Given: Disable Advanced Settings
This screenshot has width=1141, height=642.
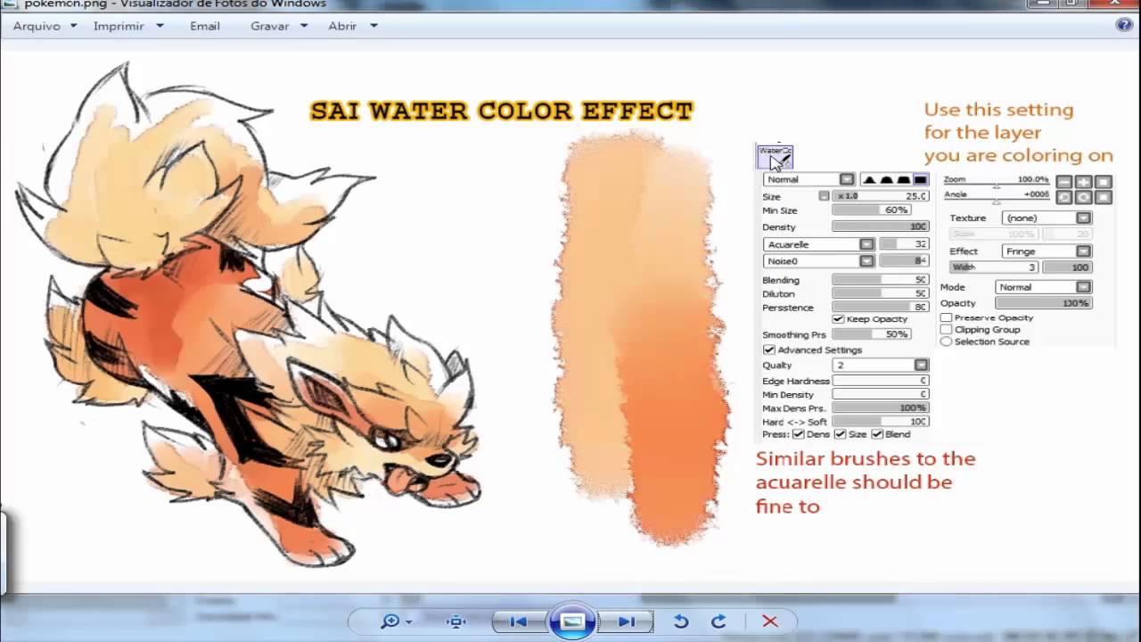Looking at the screenshot, I should (769, 350).
